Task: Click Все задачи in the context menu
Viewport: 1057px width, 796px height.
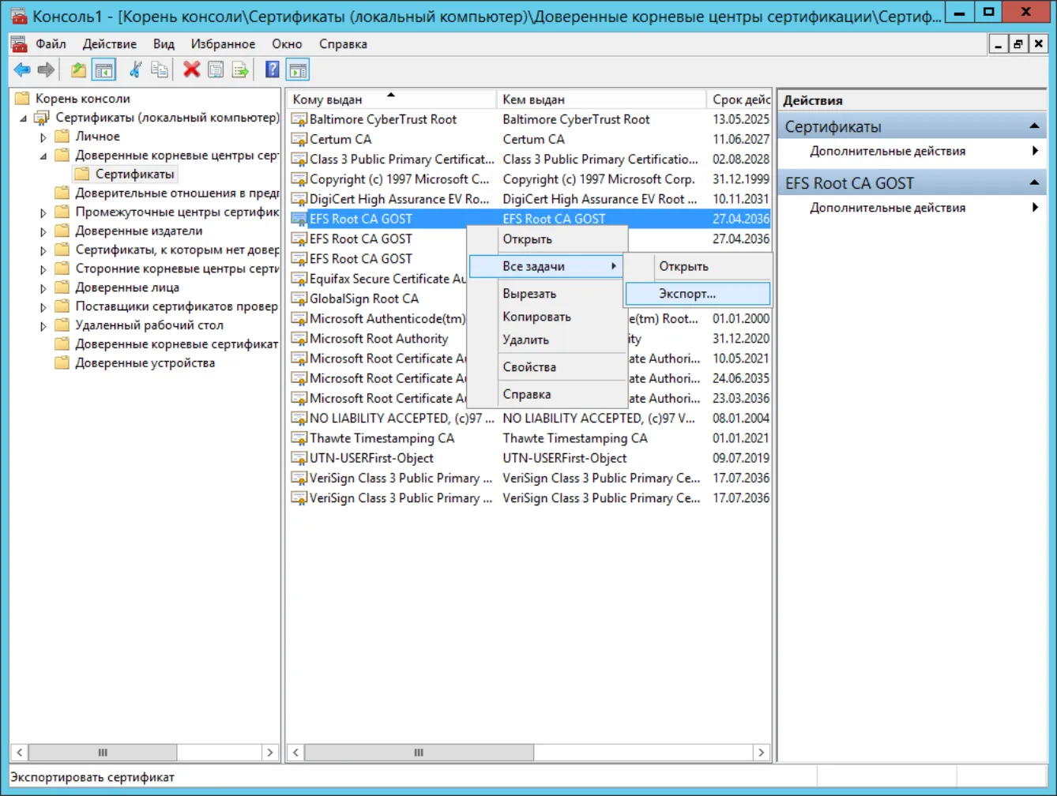Action: click(x=547, y=266)
